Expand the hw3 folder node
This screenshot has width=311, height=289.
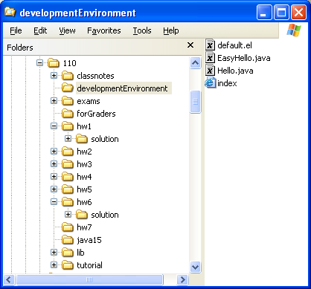(x=54, y=163)
